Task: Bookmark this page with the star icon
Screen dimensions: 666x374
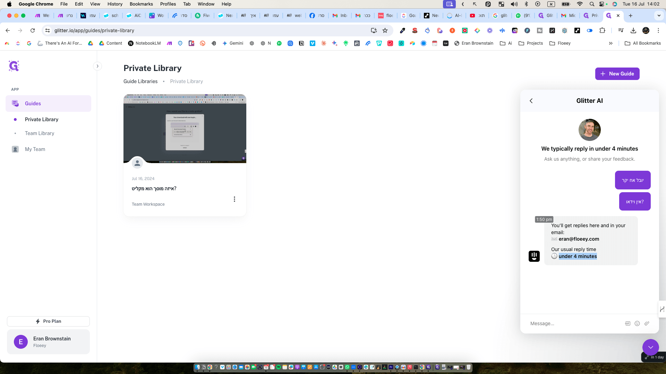Action: coord(385,30)
